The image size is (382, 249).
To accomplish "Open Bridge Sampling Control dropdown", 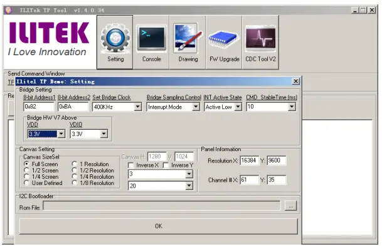I will [x=196, y=107].
